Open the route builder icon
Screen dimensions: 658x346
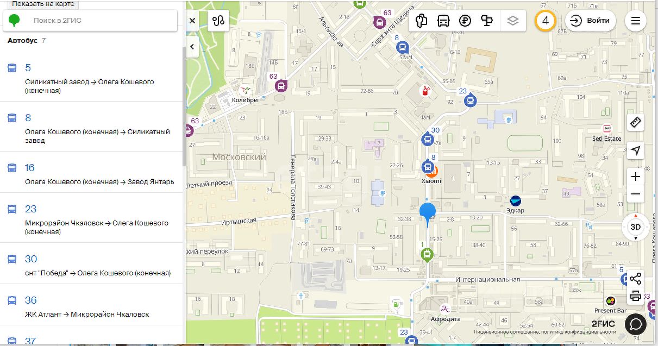pyautogui.click(x=218, y=21)
